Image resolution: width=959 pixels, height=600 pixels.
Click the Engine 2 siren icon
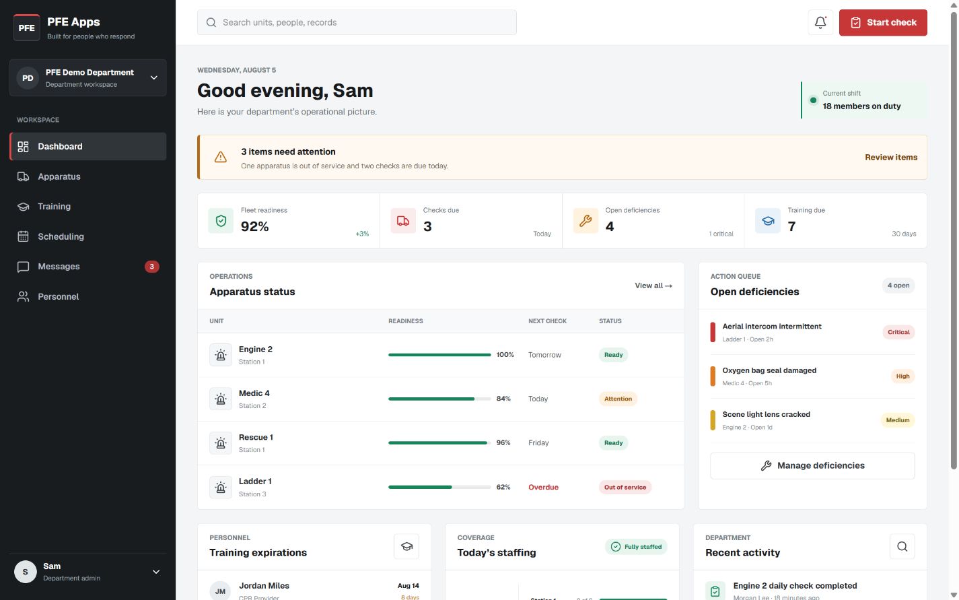coord(221,355)
